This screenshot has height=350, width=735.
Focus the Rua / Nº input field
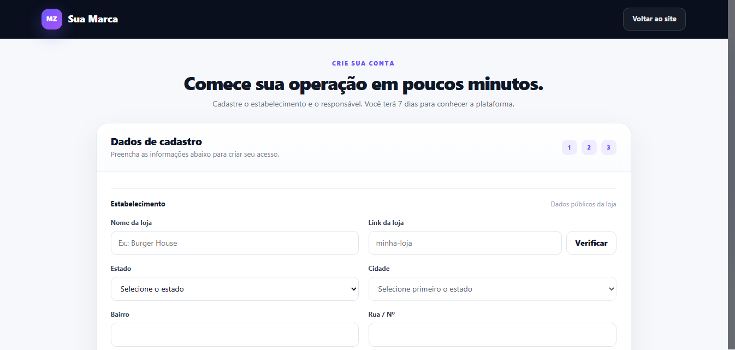pyautogui.click(x=493, y=335)
